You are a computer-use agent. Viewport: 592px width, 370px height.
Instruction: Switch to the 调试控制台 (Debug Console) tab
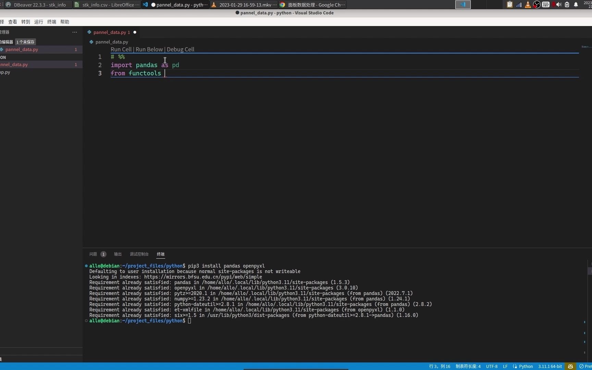139,254
